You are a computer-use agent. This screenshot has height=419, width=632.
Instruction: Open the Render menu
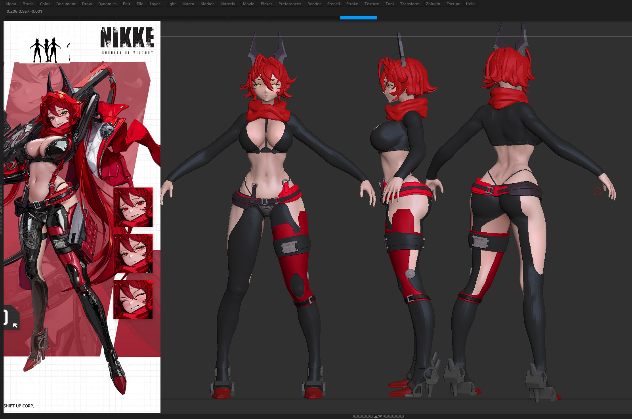(x=314, y=4)
